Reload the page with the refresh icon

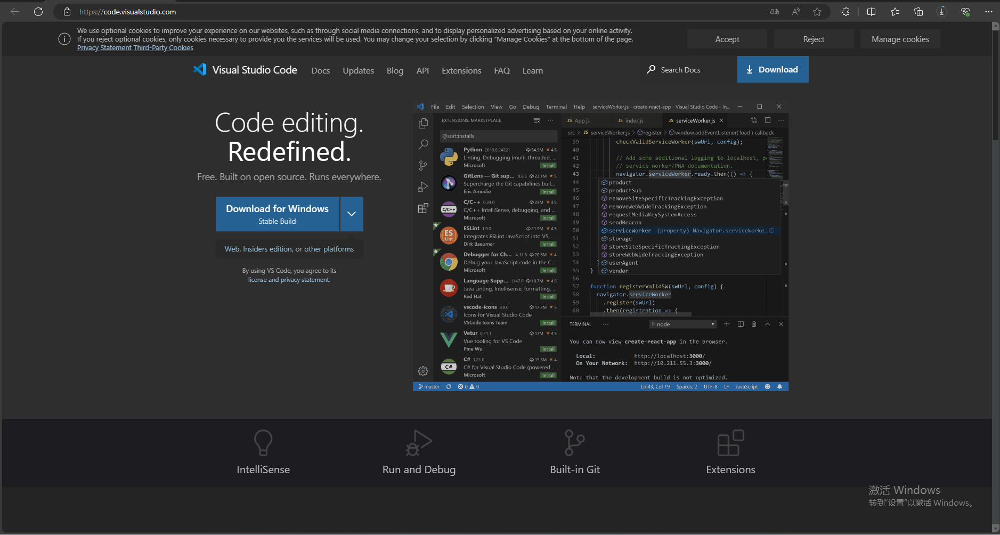pyautogui.click(x=38, y=11)
